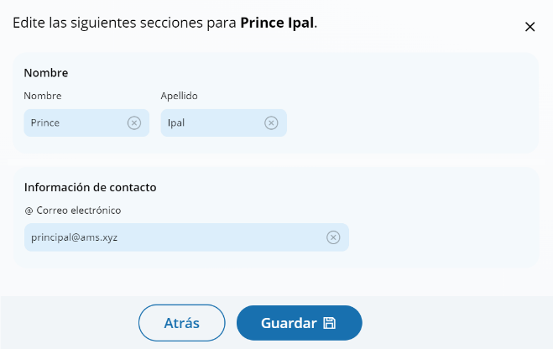Click the Información de contacto heading
The height and width of the screenshot is (349, 553).
[x=91, y=187]
